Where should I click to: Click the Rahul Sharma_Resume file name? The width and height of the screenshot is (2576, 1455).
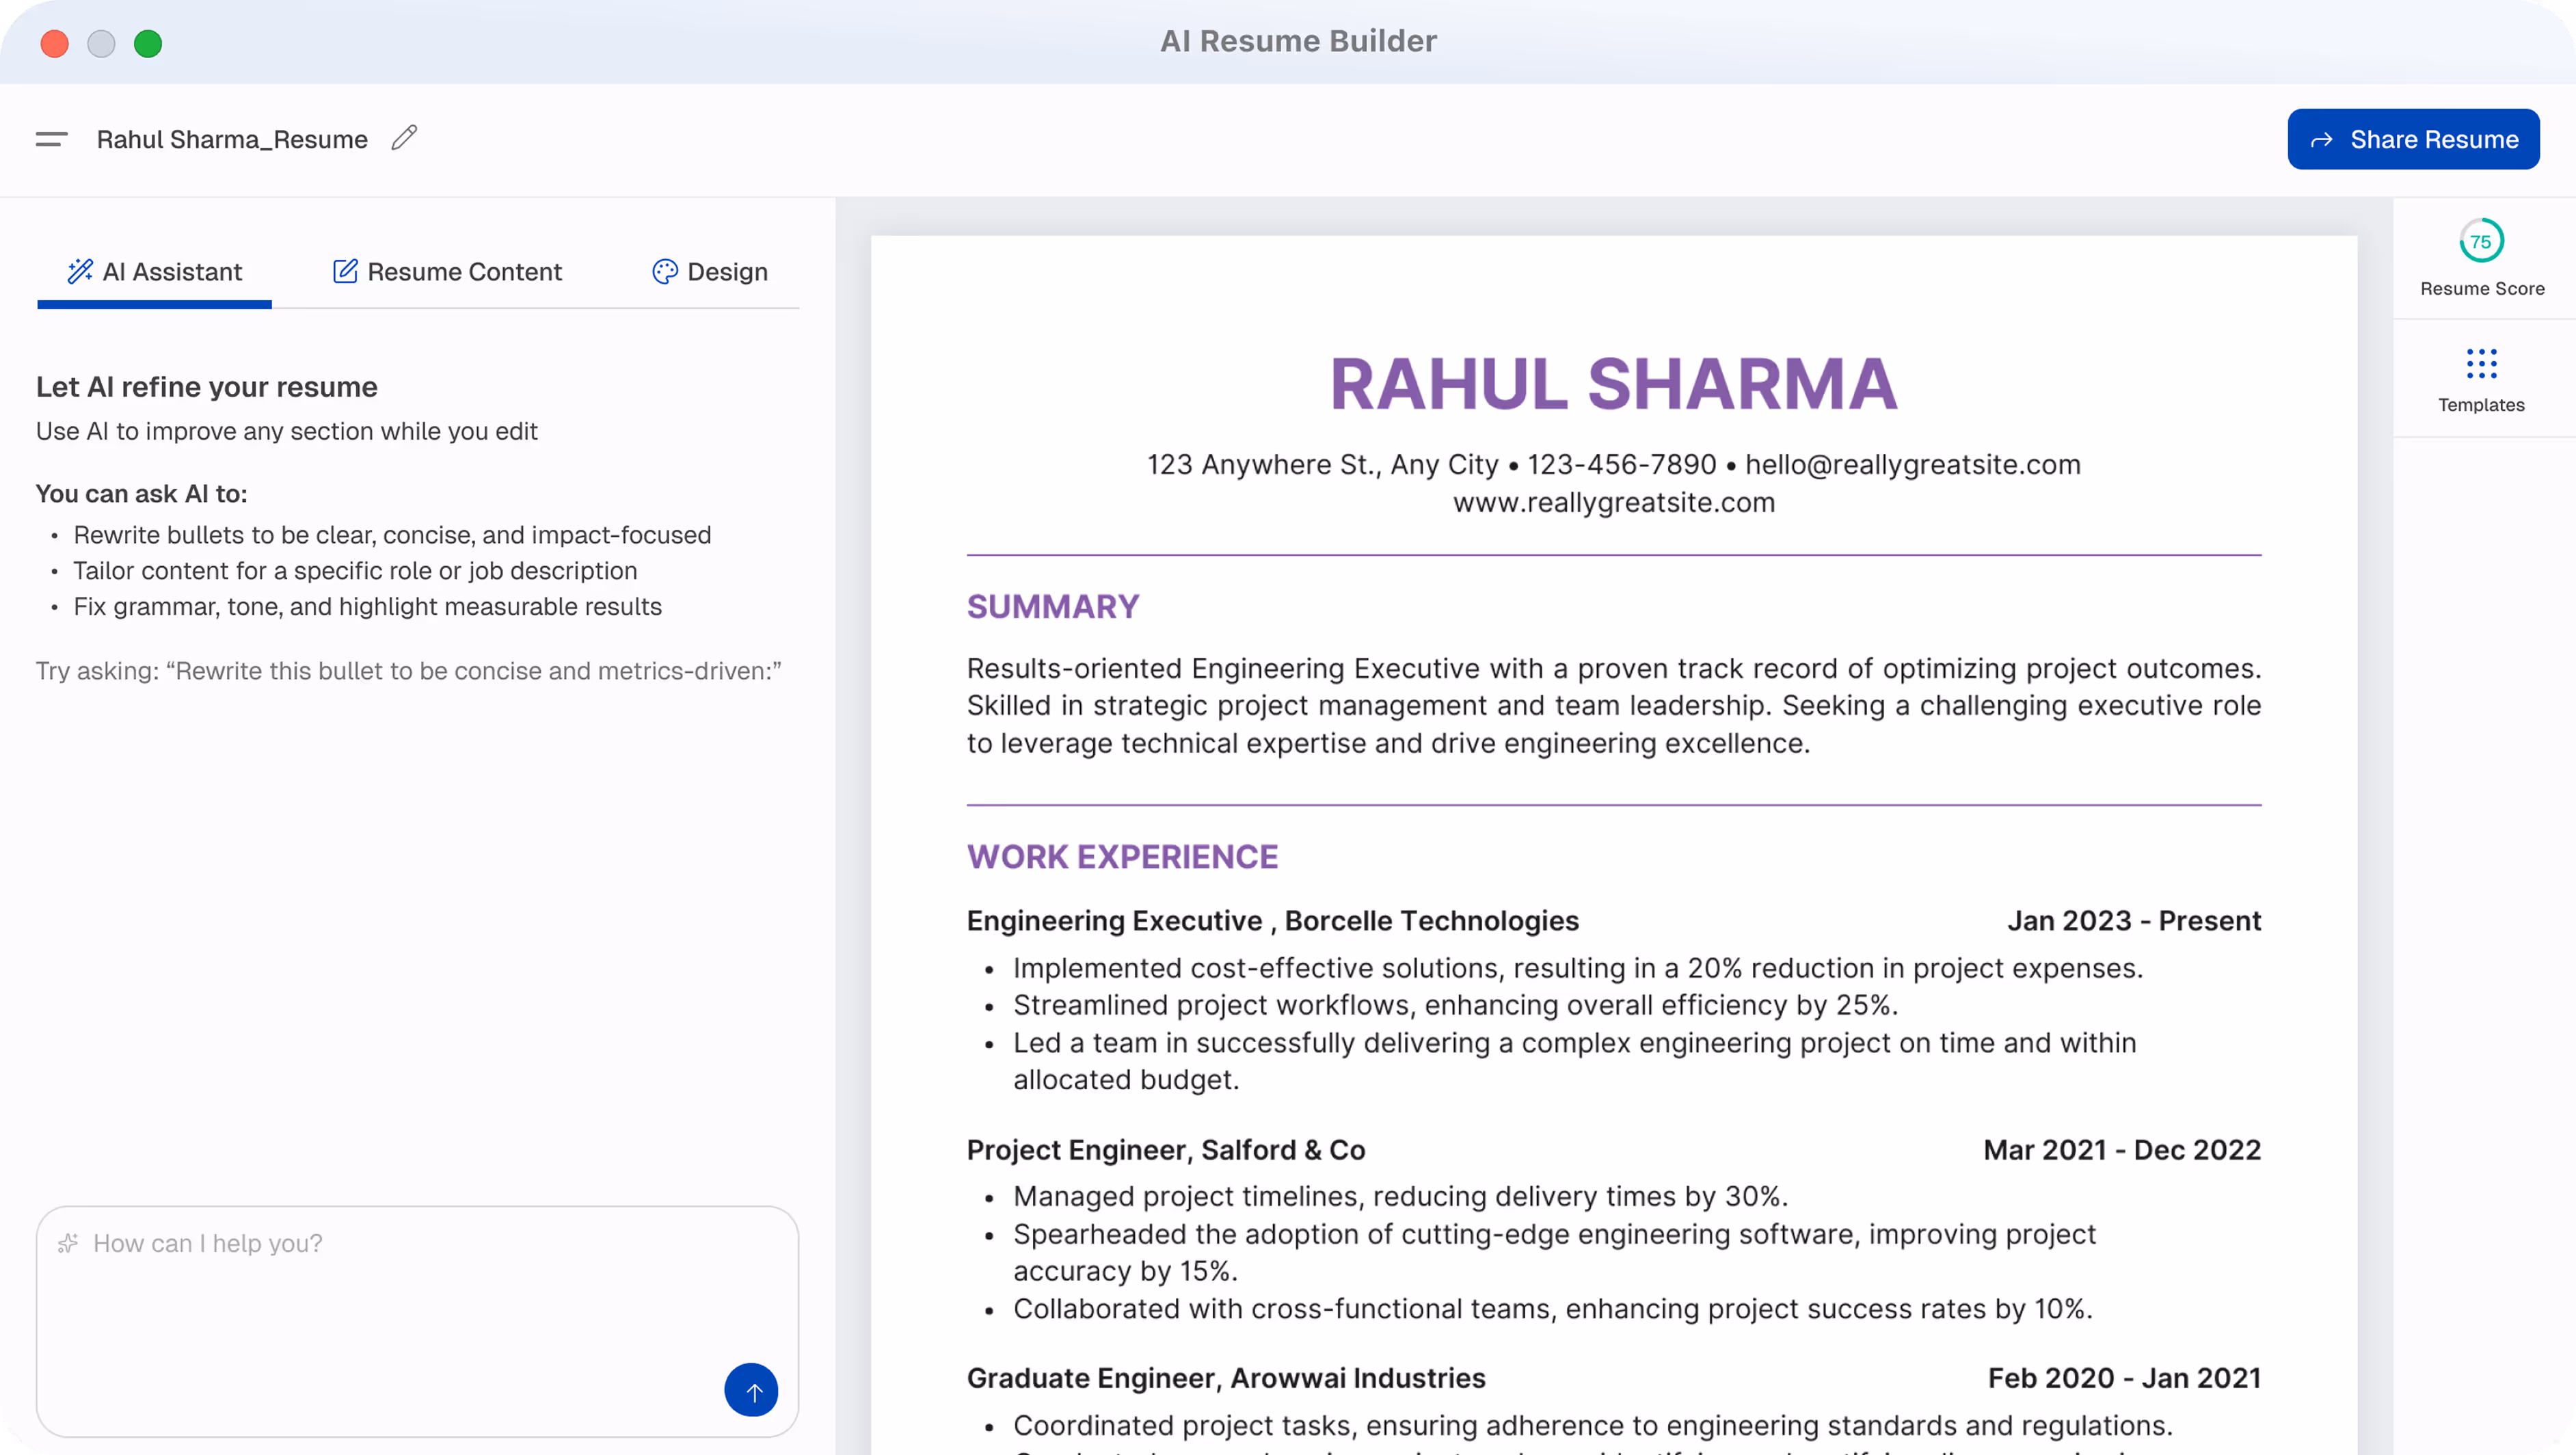point(232,139)
